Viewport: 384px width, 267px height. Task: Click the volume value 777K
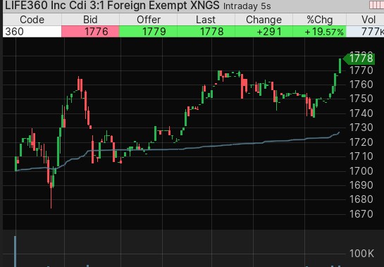[365, 32]
